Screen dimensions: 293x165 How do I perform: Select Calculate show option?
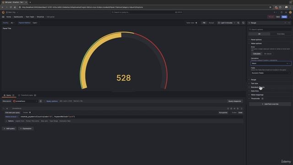(x=257, y=54)
